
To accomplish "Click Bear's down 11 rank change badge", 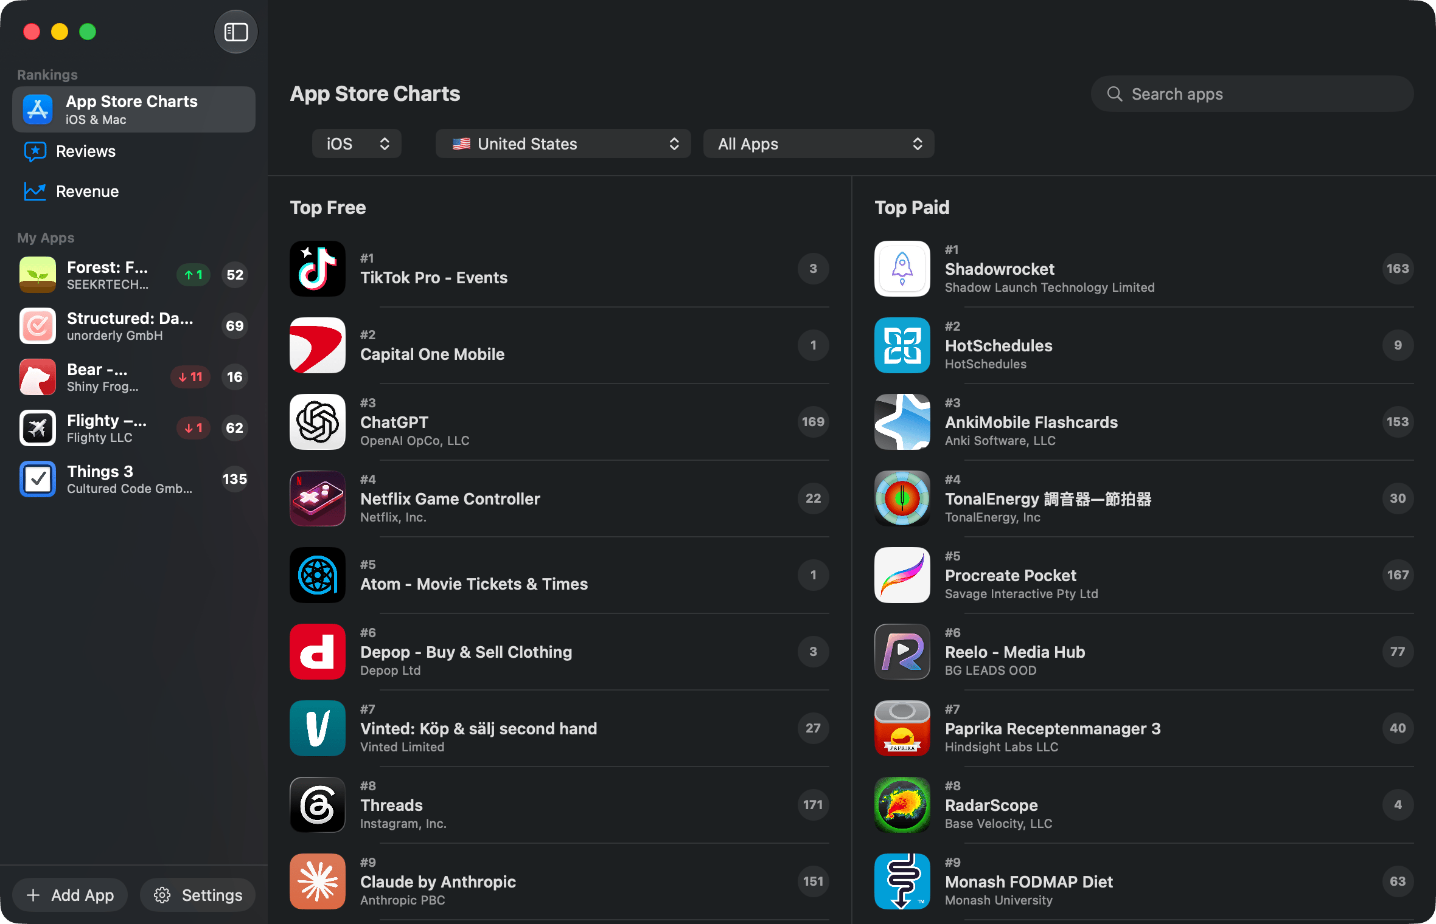I will 190,377.
